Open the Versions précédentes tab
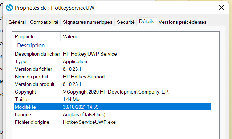 (x=182, y=22)
